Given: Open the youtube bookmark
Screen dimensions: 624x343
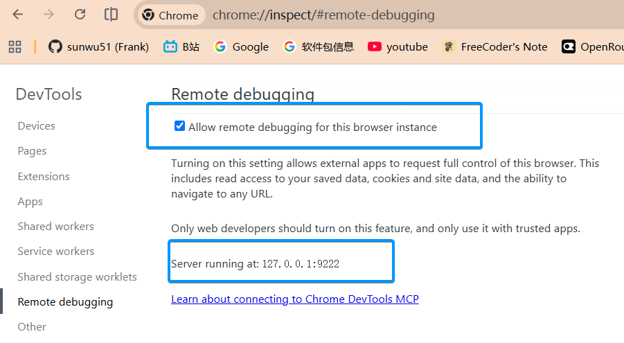Looking at the screenshot, I should point(397,46).
